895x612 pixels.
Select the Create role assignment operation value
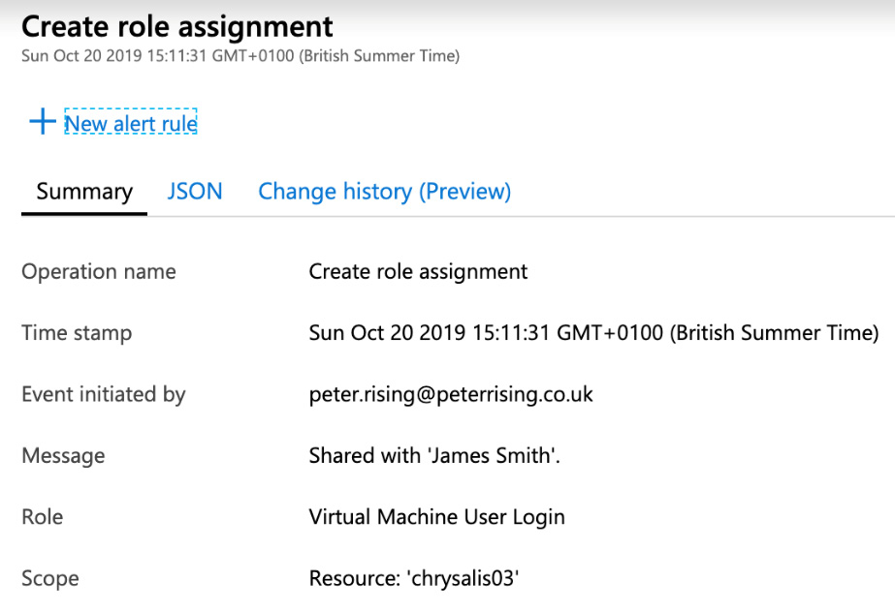point(418,271)
